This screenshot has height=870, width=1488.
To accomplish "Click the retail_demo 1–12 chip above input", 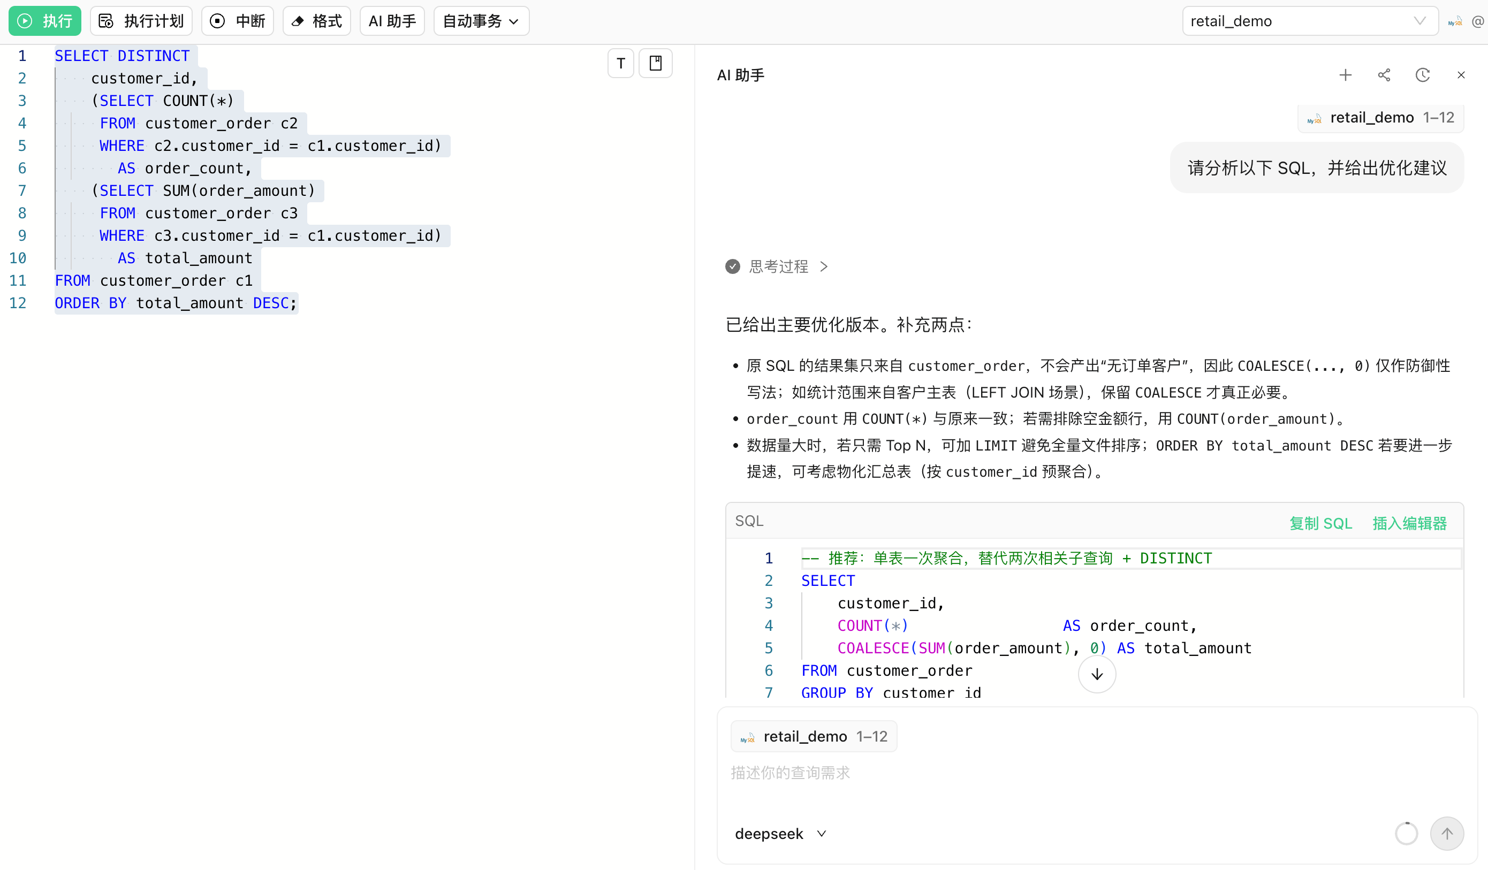I will (814, 736).
